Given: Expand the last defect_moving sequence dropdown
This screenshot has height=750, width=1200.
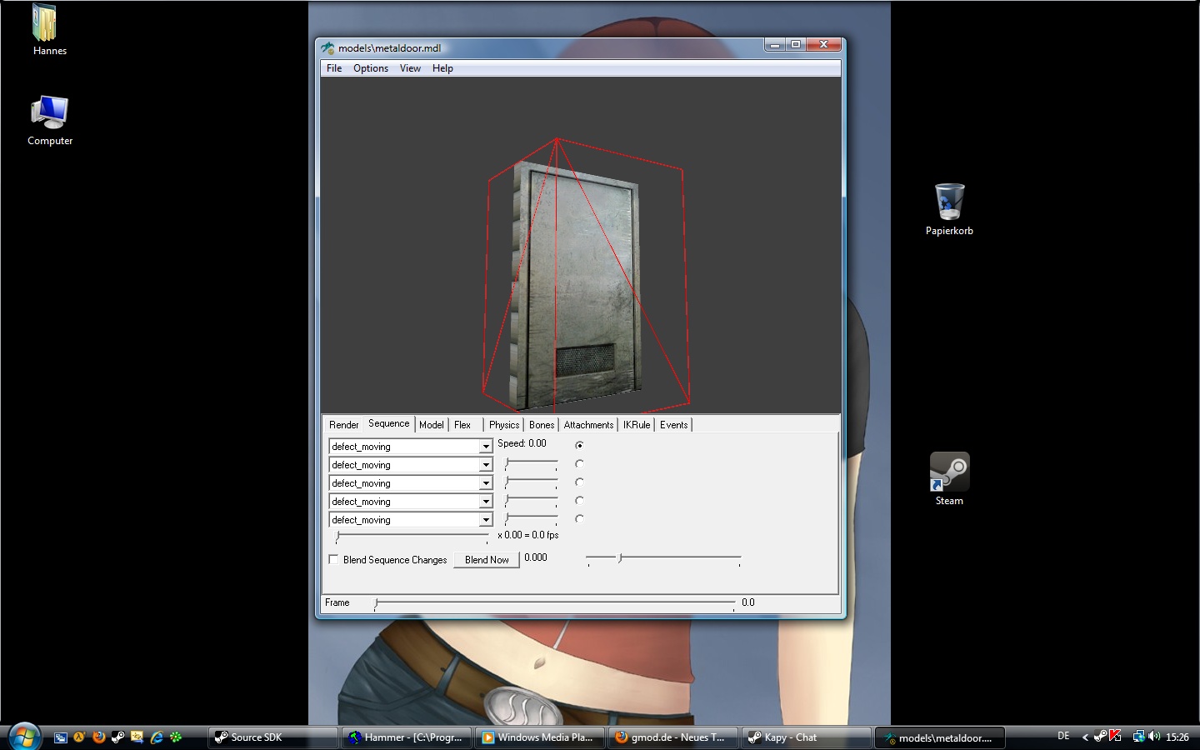Looking at the screenshot, I should pyautogui.click(x=485, y=520).
